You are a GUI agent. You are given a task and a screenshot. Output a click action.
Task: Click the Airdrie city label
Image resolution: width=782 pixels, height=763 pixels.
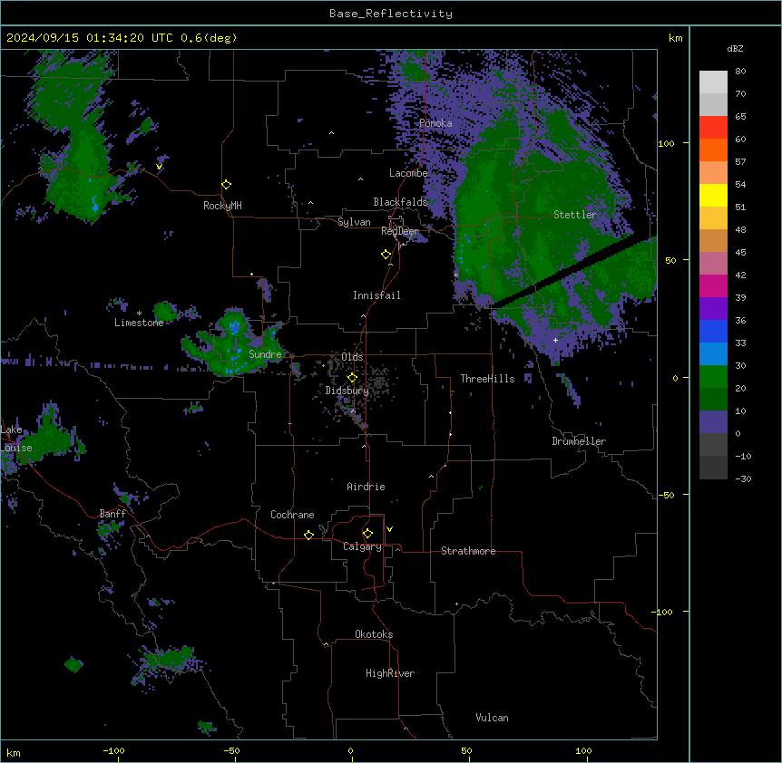click(366, 487)
